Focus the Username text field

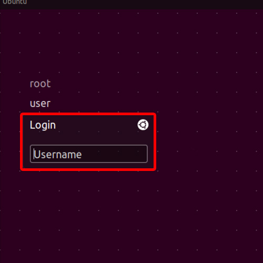89,154
